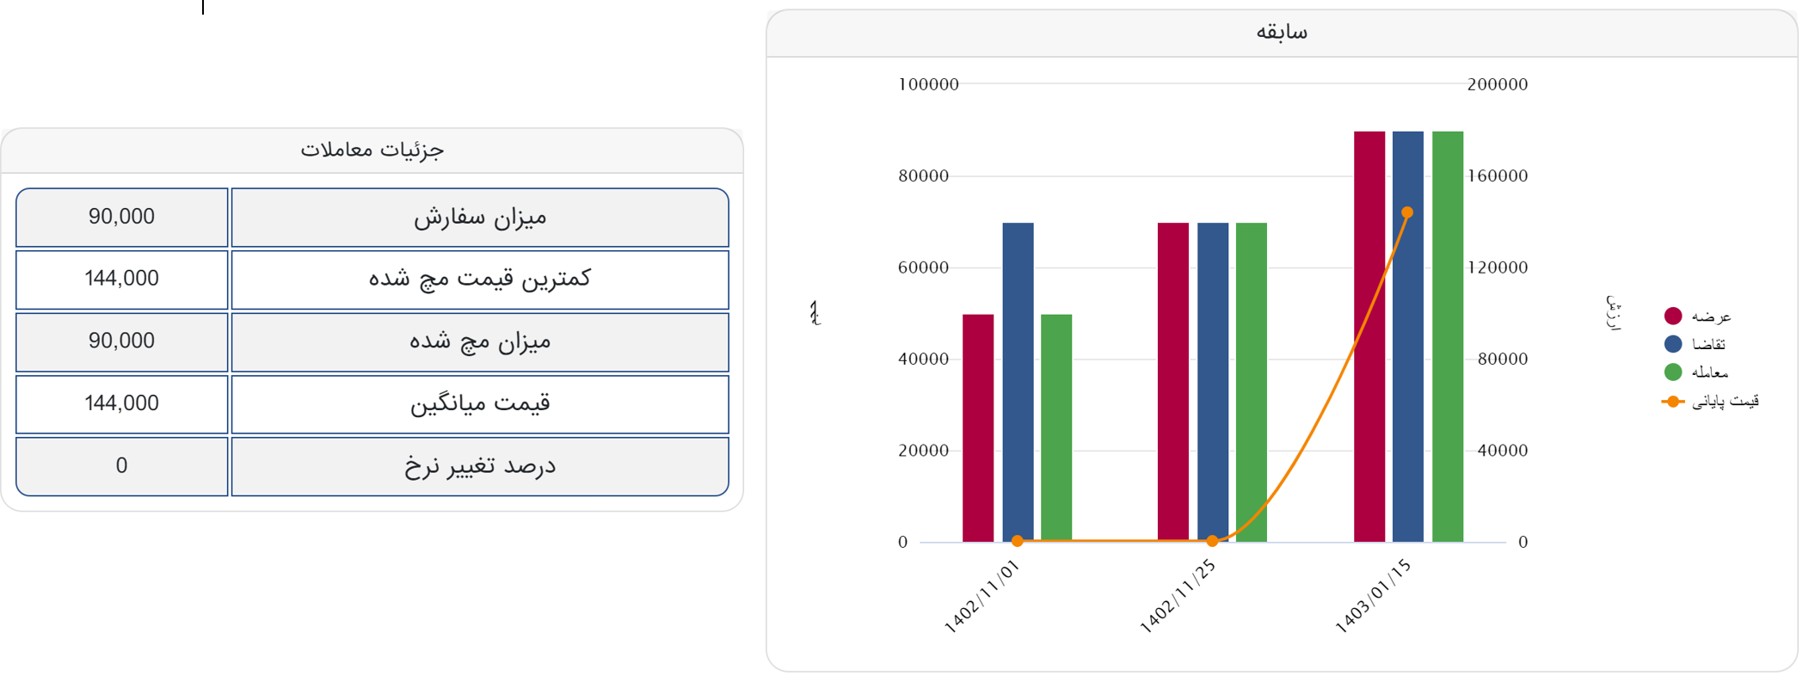Click the orange price point on 1402/11/01

click(x=1018, y=541)
